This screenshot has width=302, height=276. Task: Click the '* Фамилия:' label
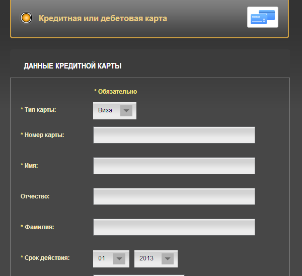[37, 227]
